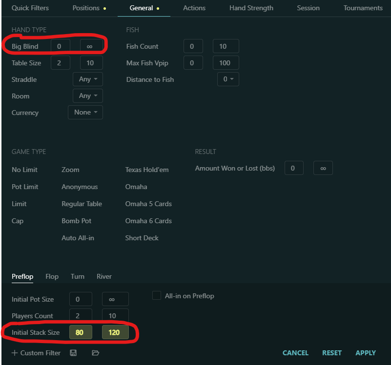Click the Initial Stack Size minimum field
The height and width of the screenshot is (365, 391).
pos(80,332)
